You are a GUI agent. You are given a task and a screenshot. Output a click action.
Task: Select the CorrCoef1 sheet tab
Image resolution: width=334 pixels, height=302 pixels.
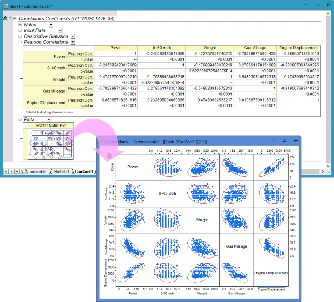pyautogui.click(x=84, y=172)
